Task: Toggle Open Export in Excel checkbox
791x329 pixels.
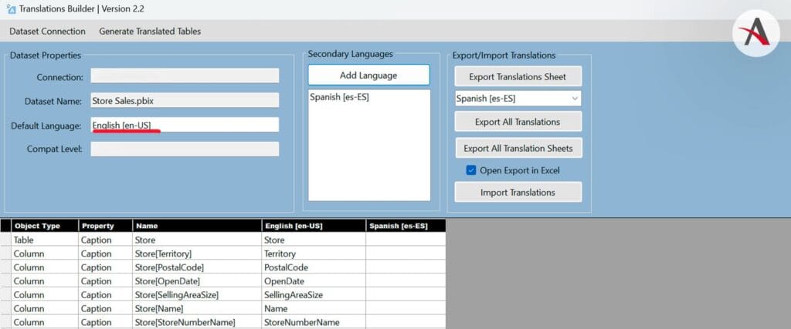Action: (471, 170)
